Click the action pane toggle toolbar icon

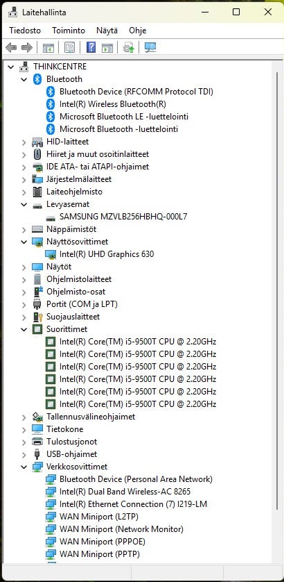tap(107, 47)
